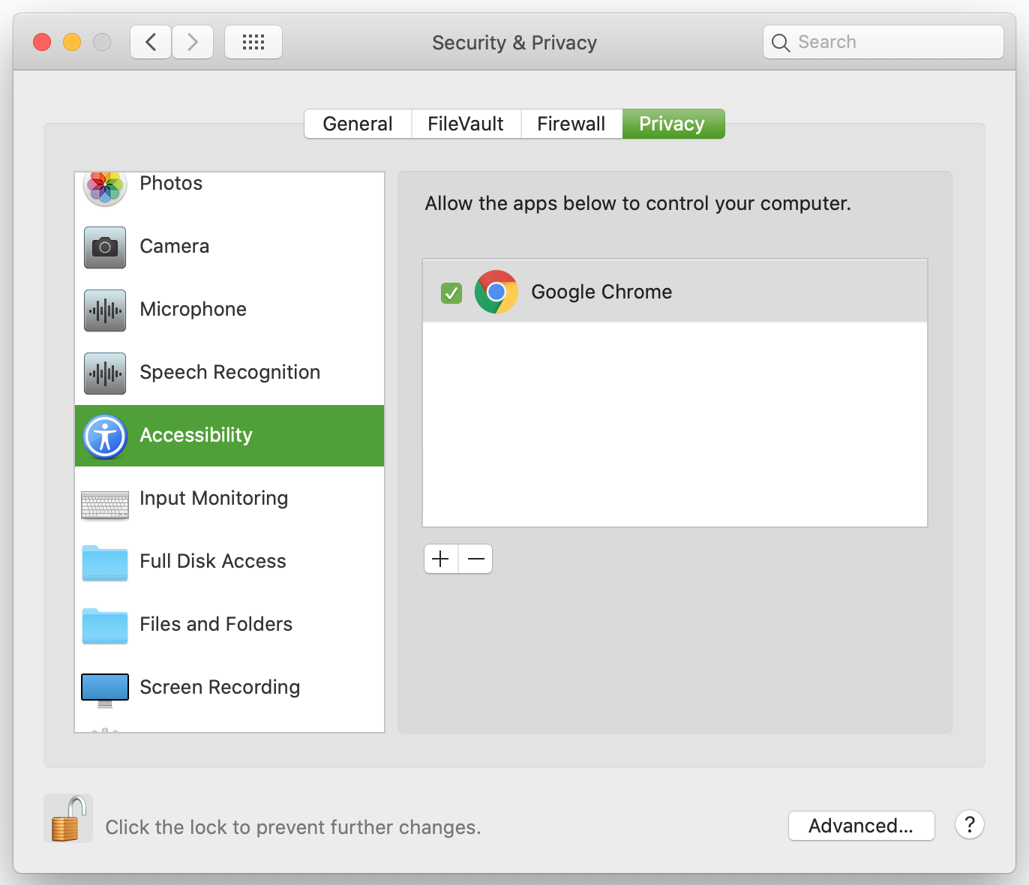Select the Speech Recognition waveform icon
This screenshot has width=1029, height=885.
(105, 373)
